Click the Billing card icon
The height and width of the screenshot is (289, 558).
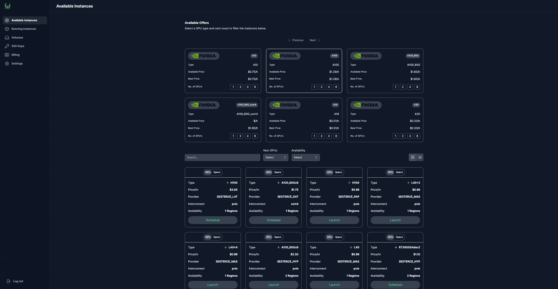pos(7,55)
